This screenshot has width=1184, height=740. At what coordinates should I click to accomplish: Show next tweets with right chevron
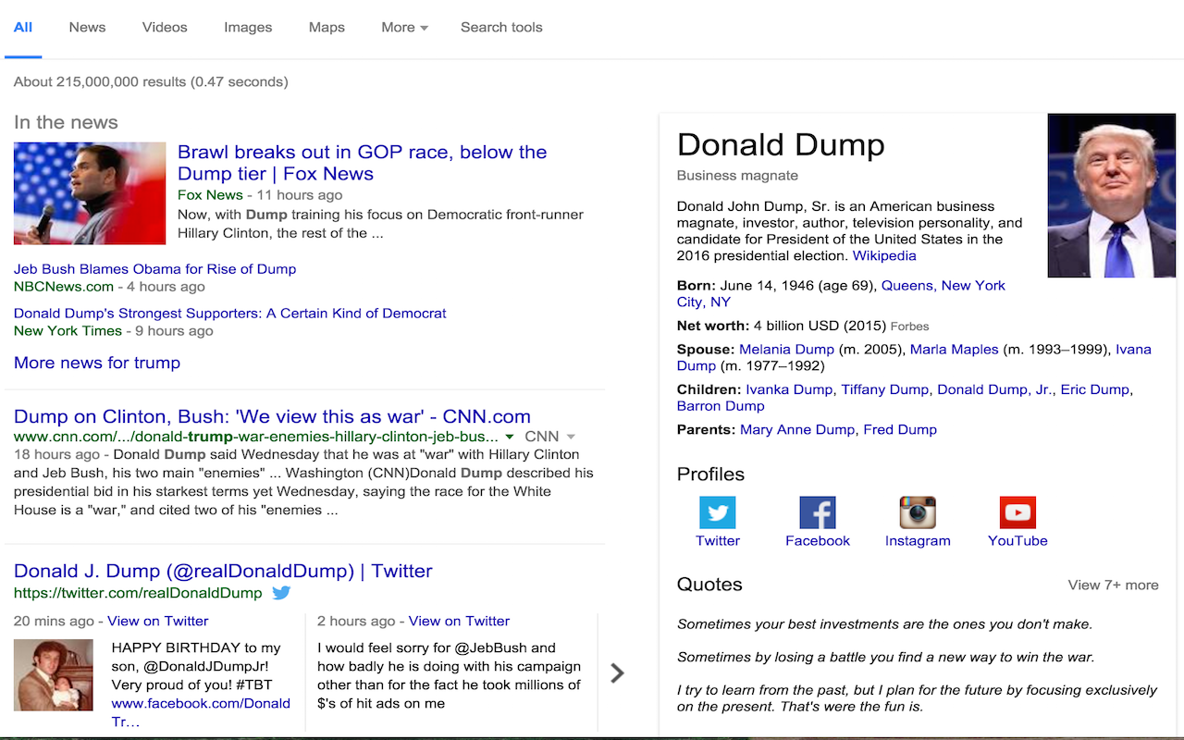click(x=617, y=673)
